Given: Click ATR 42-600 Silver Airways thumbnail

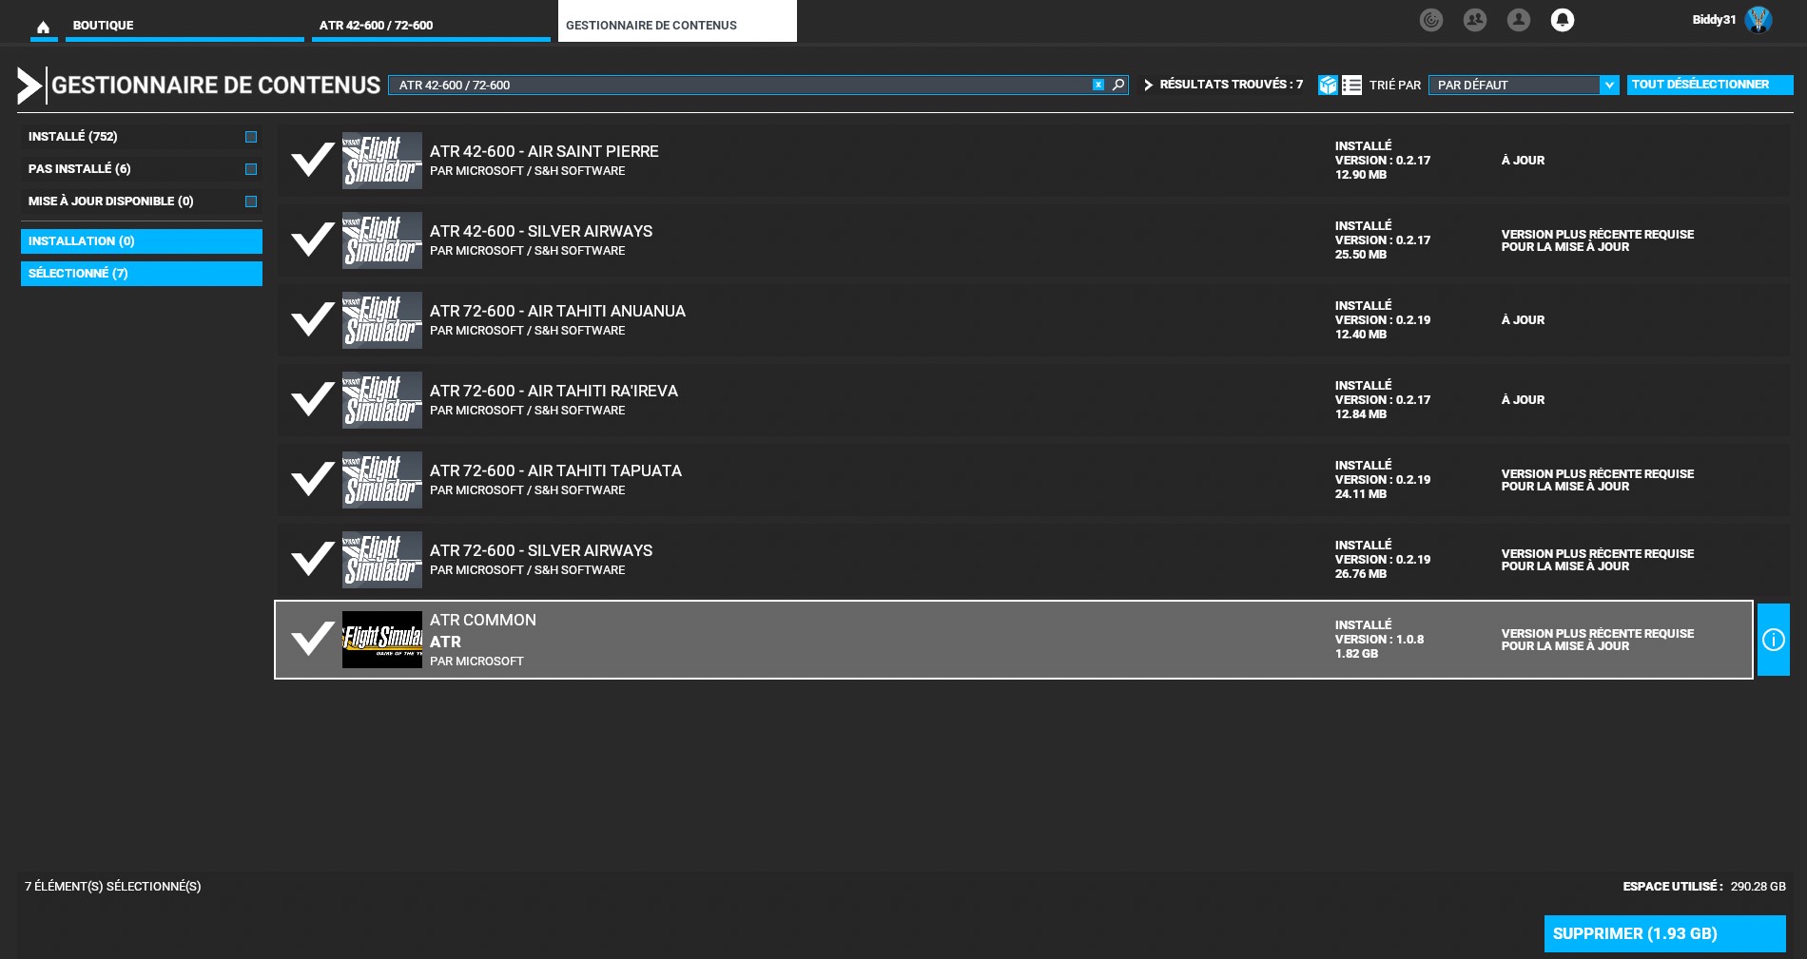Looking at the screenshot, I should click(x=382, y=240).
